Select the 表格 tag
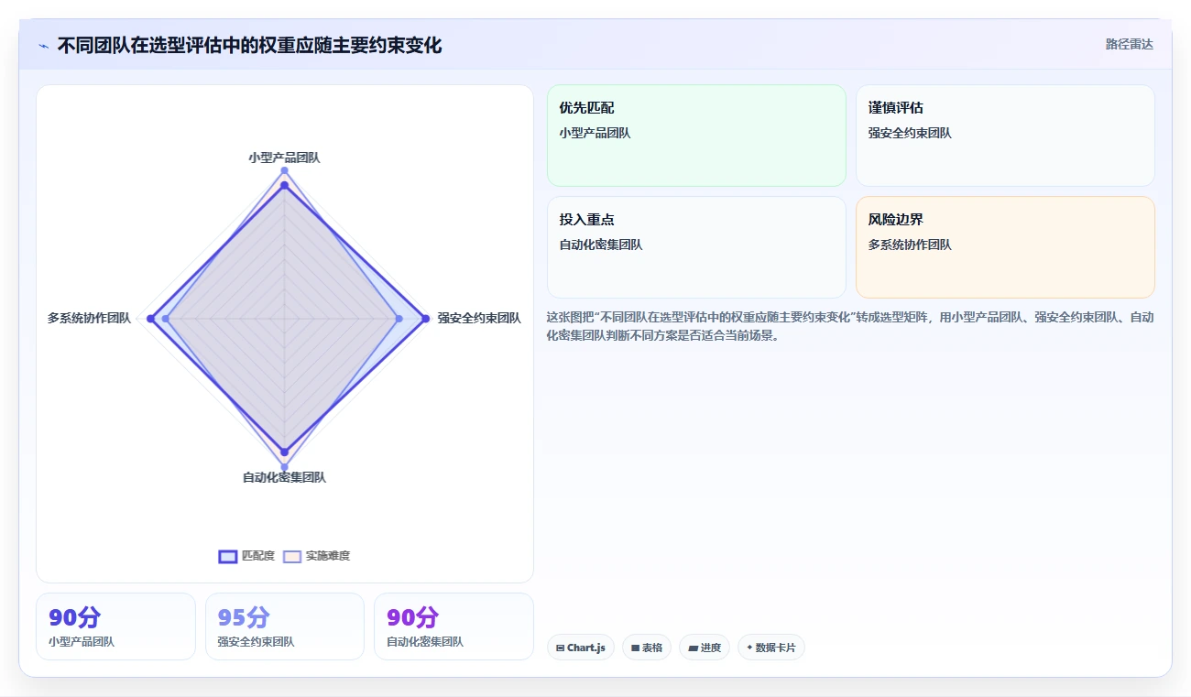Image resolution: width=1191 pixels, height=697 pixels. 647,648
